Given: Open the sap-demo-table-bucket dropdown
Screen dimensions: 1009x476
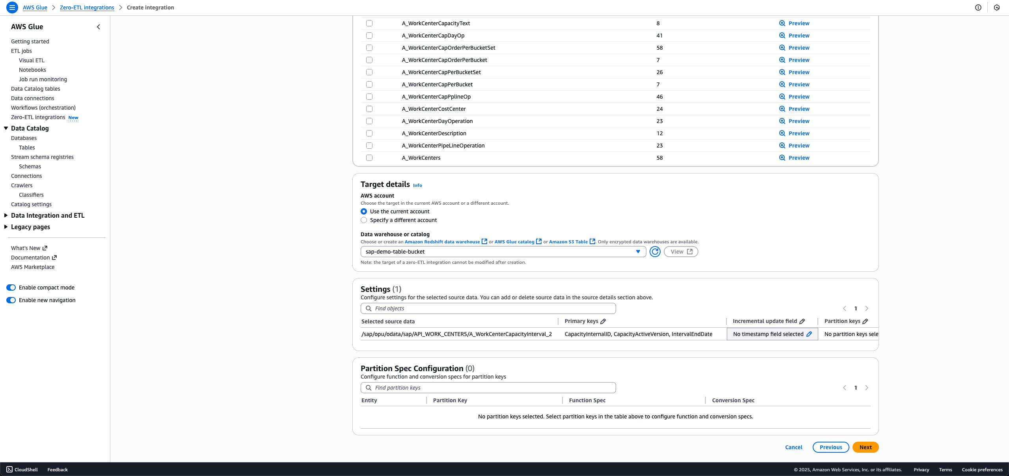Looking at the screenshot, I should (x=503, y=252).
